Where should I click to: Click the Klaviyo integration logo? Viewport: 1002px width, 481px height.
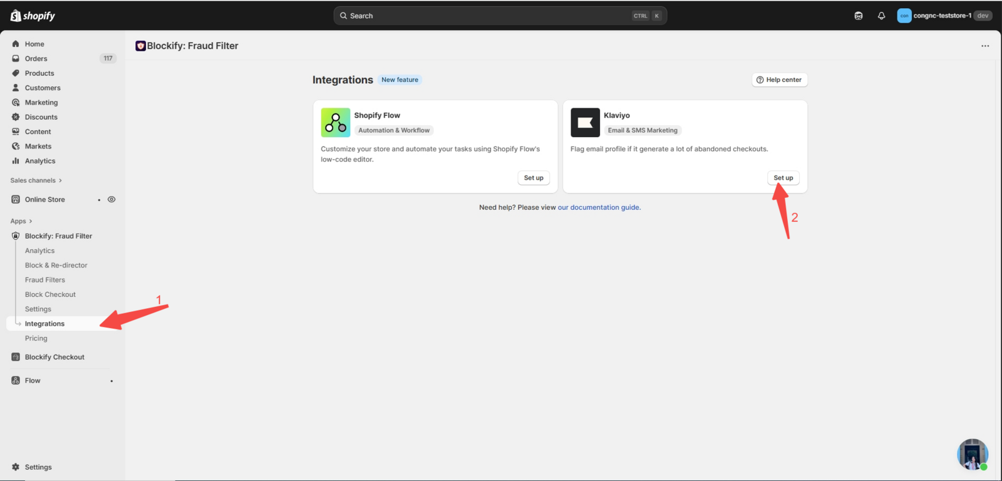(586, 122)
